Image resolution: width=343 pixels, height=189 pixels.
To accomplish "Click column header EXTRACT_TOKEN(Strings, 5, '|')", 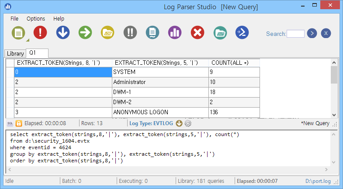I will [x=160, y=63].
